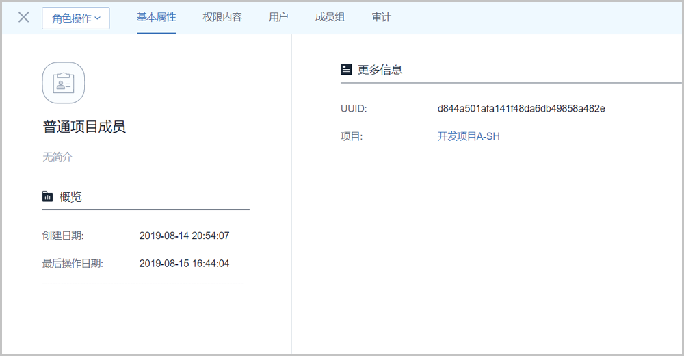Open the 权限内容 tab
Viewport: 684px width, 356px height.
[x=222, y=17]
